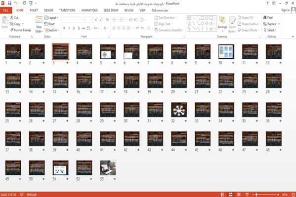Click the Clear All Formatting icon
This screenshot has height=197, width=296.
[x=107, y=20]
